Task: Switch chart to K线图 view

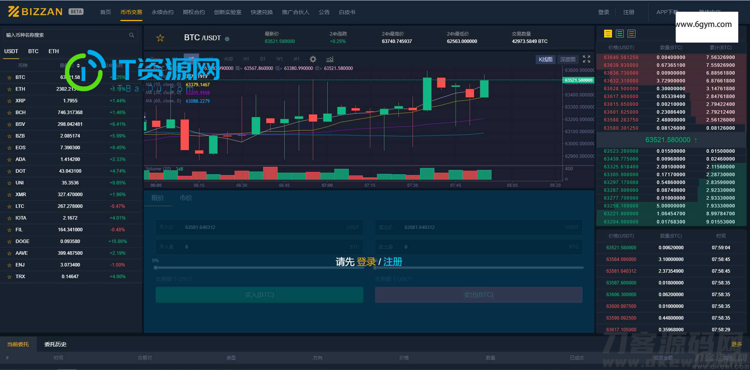Action: tap(545, 59)
